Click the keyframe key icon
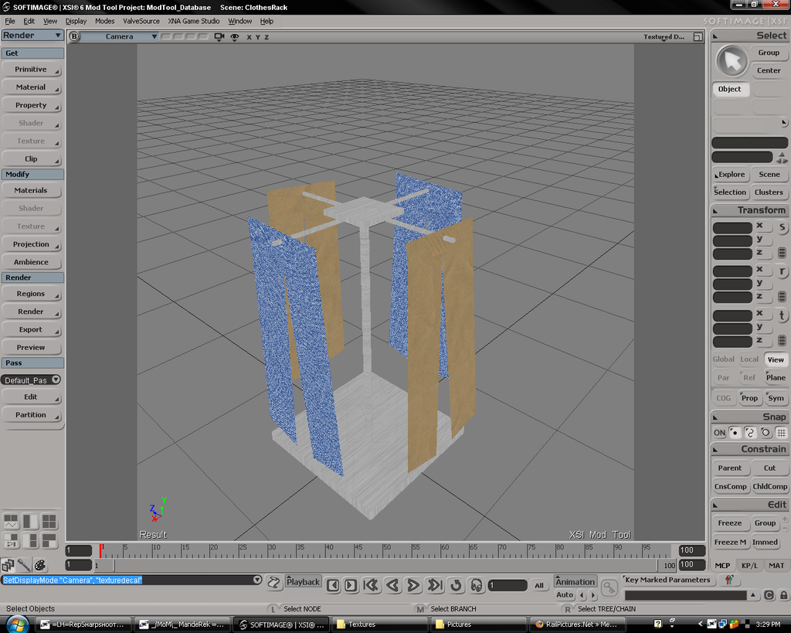 (609, 587)
